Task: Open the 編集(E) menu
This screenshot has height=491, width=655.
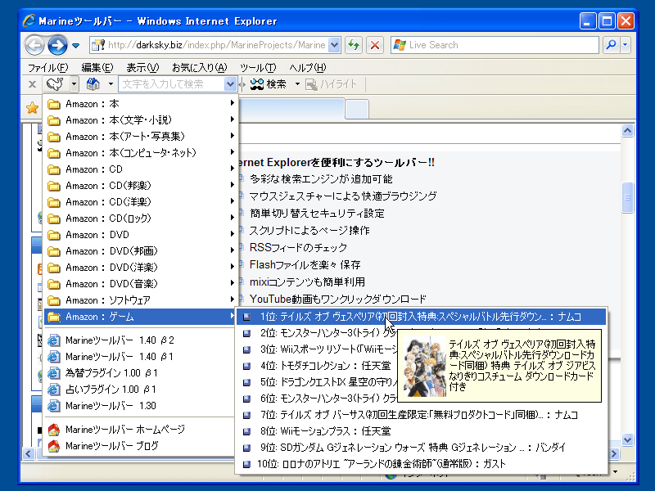Action: tap(97, 68)
